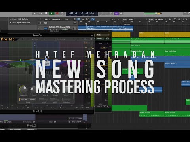Viewport: 190px width, 142px height.
Task: Select the audio track icon of track 1
Action: click(46, 28)
